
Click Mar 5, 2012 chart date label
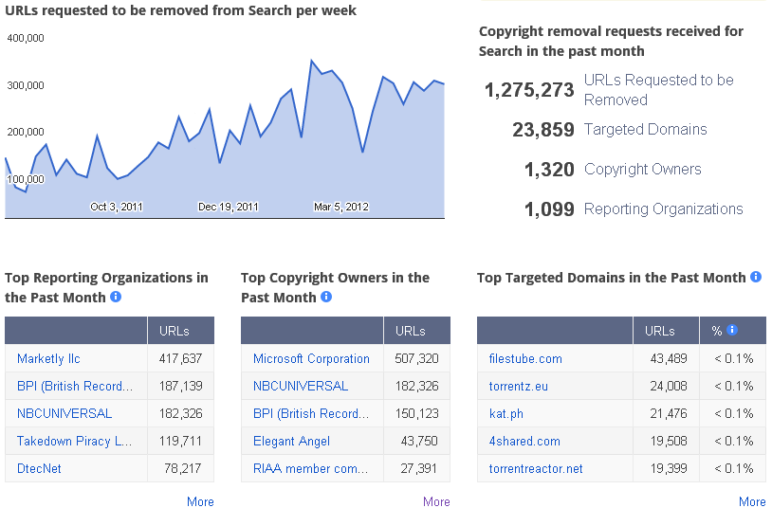tap(341, 207)
